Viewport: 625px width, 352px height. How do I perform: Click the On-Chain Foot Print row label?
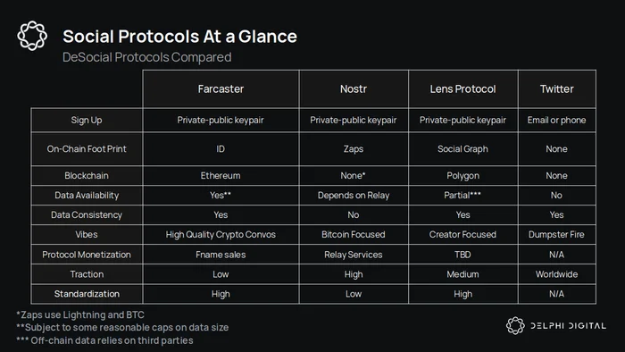(x=87, y=148)
